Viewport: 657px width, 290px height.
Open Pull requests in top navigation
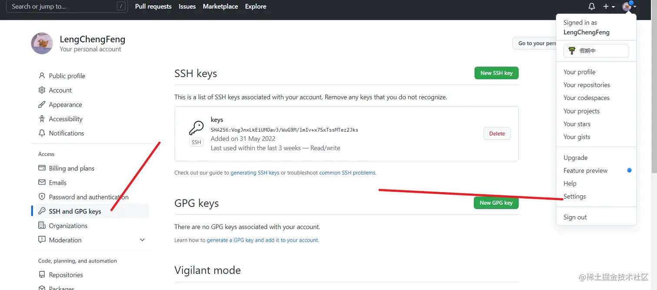tap(153, 7)
